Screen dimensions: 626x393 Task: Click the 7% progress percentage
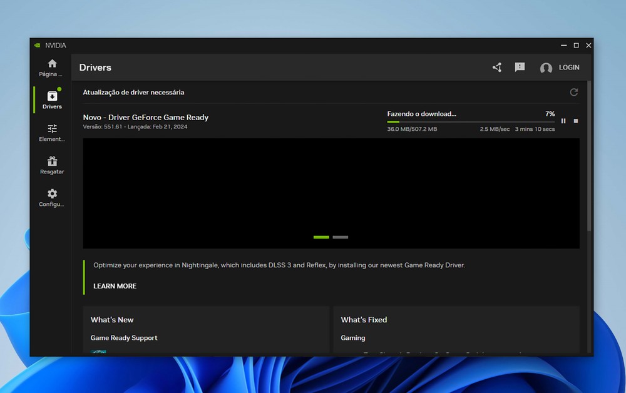pos(550,114)
